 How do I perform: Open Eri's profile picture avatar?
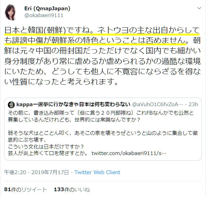click(10, 12)
